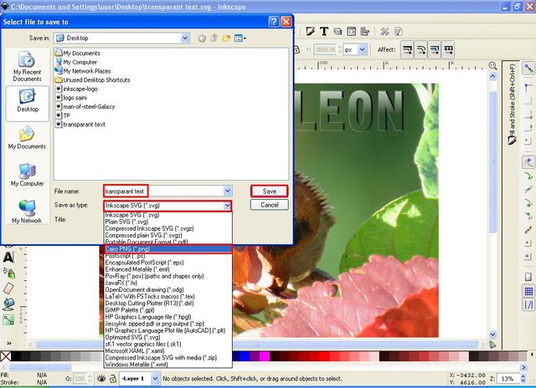The width and height of the screenshot is (536, 388).
Task: Pick the no-color X swatch
Action: pyautogui.click(x=6, y=356)
